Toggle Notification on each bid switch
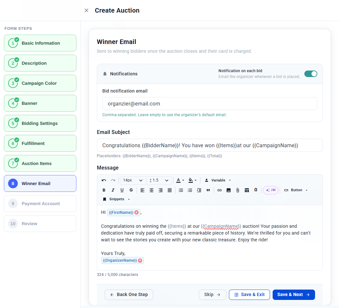The height and width of the screenshot is (308, 339). pos(311,74)
